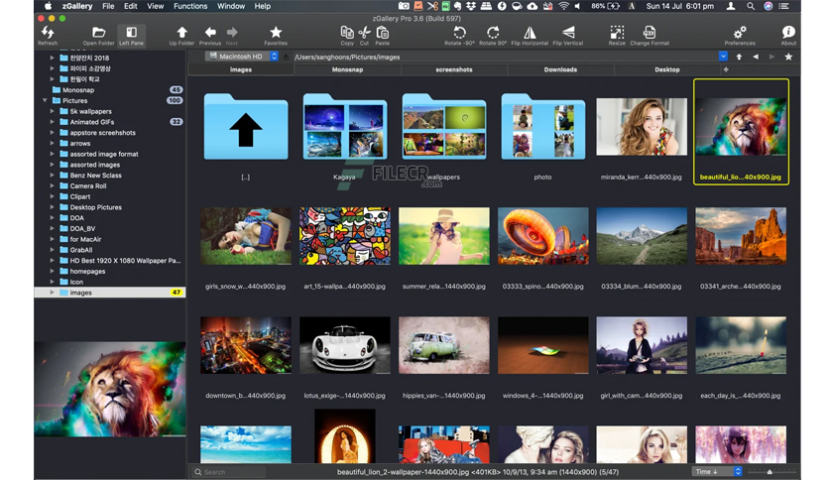Open Favorites star in toolbar
The image size is (829, 480).
(276, 36)
